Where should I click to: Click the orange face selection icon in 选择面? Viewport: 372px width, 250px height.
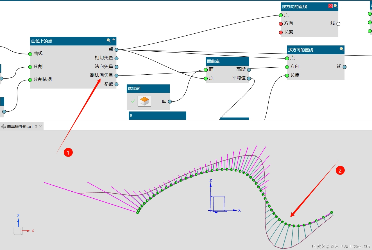coord(144,101)
